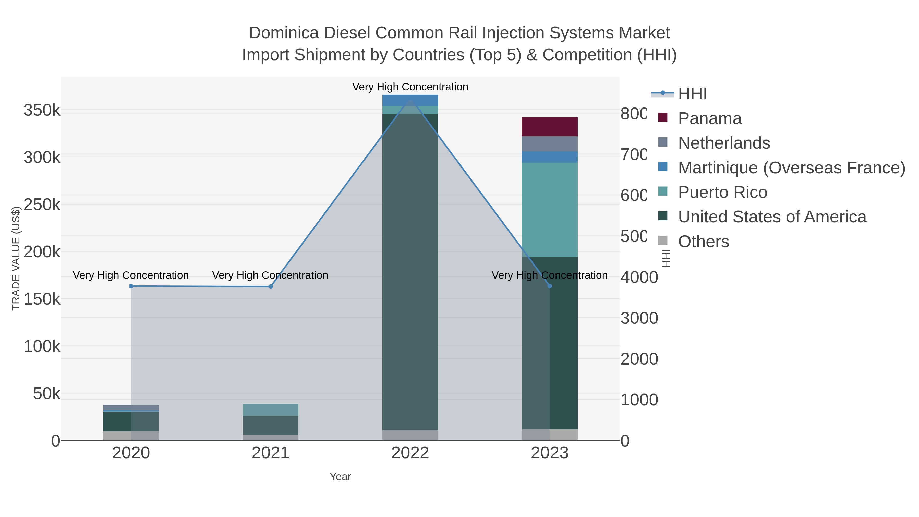This screenshot has width=919, height=517.
Task: Select the 2023 Puerto Rico bar segment
Action: (549, 210)
